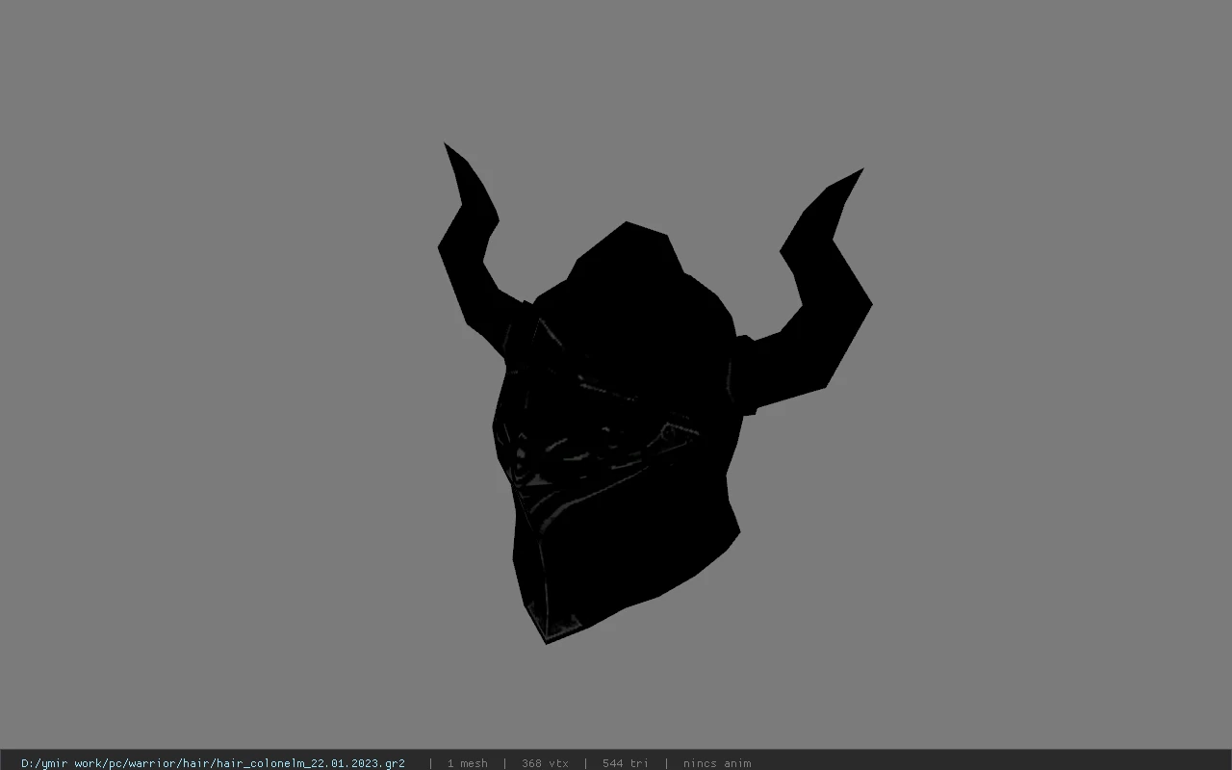The image size is (1232, 770).
Task: Click the peaked top of the helmet dome
Action: point(627,228)
